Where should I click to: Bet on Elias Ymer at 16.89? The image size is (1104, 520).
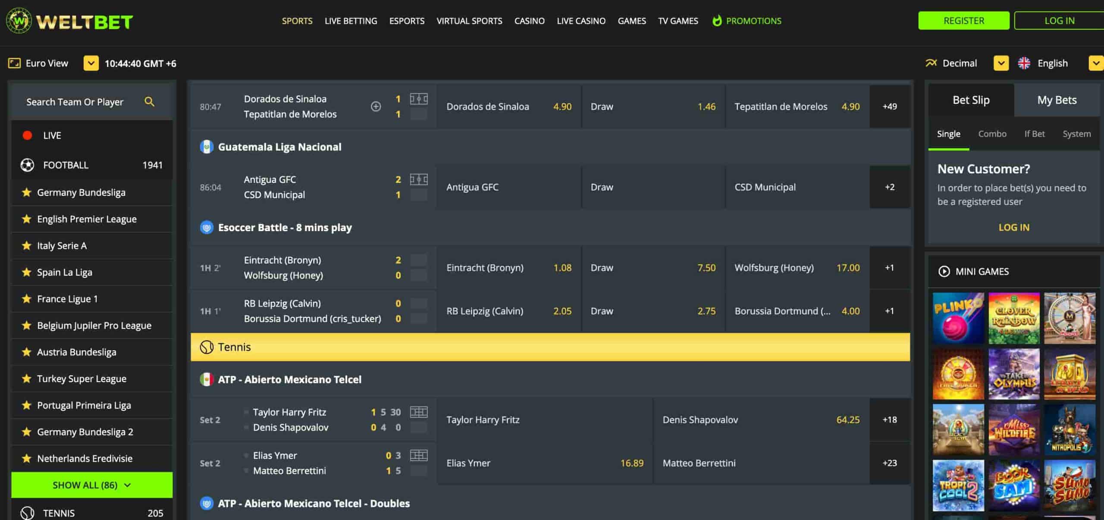click(545, 463)
